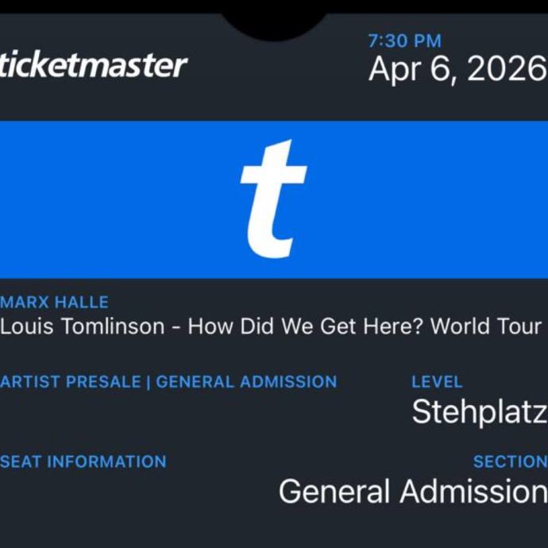Select the ARTIST PRESALE label
Screen dimensions: 548x548
[70, 382]
